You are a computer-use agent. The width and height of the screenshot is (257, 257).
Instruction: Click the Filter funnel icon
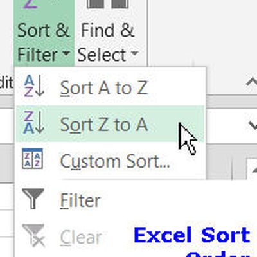pos(33,199)
